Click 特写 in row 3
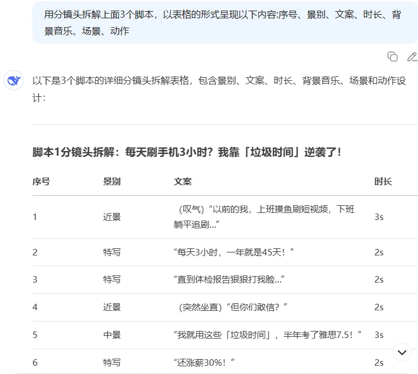This screenshot has width=418, height=374. tap(111, 280)
